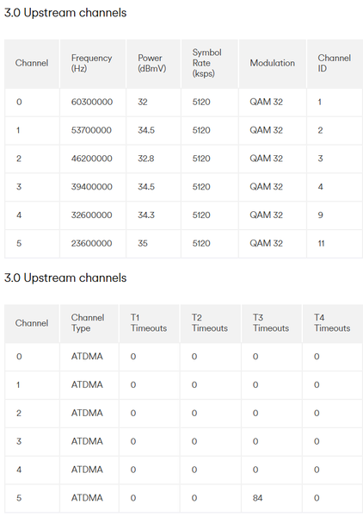Viewport: 363px width, 517px height.
Task: Click the power value 32.8
Action: pyautogui.click(x=145, y=159)
